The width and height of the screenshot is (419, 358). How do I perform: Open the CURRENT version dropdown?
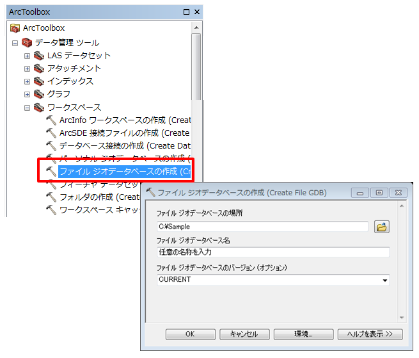pyautogui.click(x=385, y=280)
